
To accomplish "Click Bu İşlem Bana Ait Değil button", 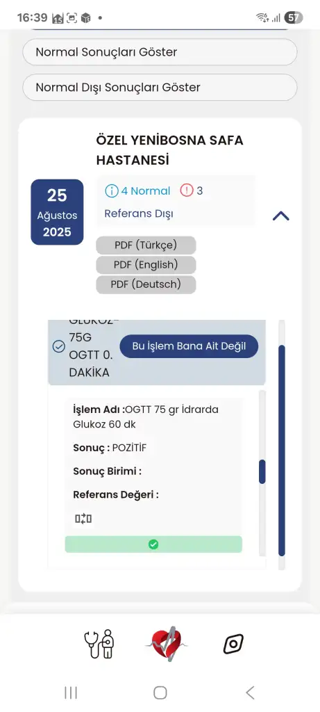I will click(x=189, y=346).
